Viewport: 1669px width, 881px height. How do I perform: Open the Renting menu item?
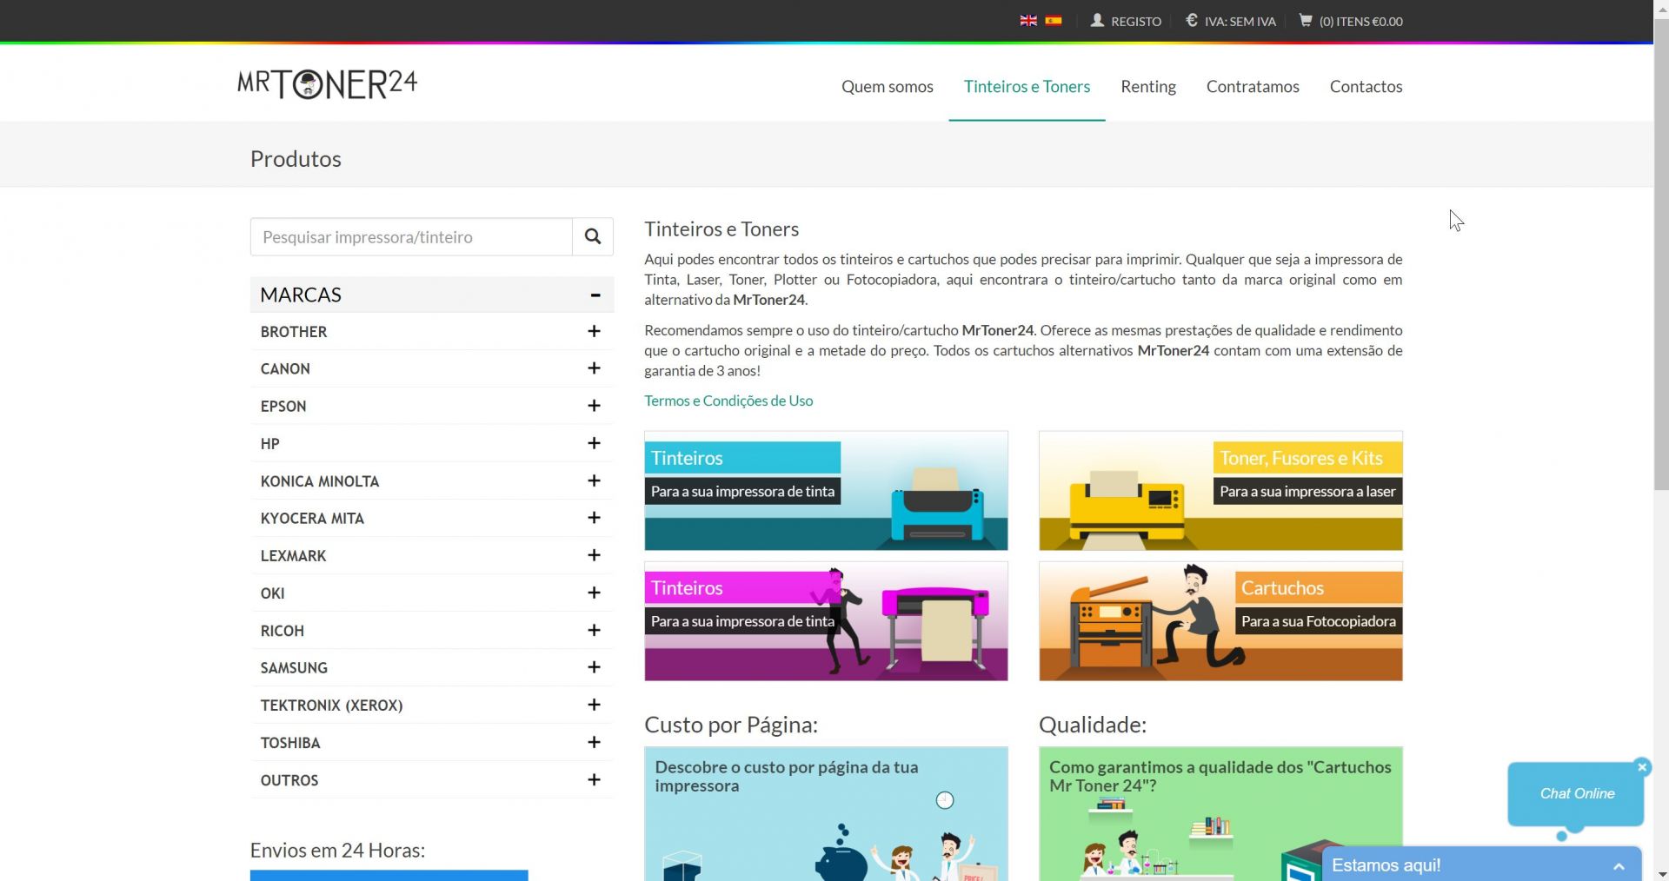(1147, 86)
